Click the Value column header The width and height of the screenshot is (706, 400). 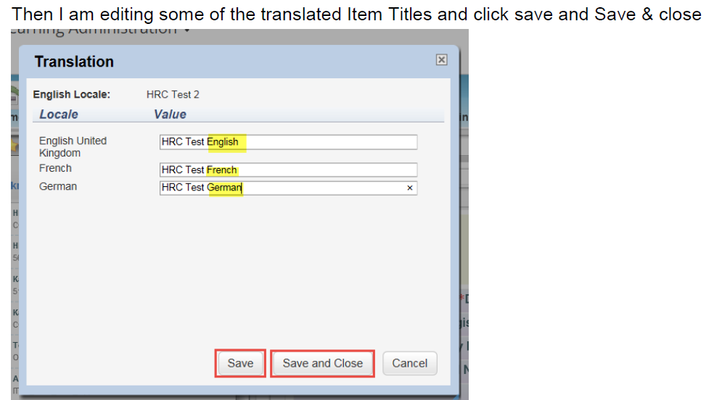click(x=170, y=114)
